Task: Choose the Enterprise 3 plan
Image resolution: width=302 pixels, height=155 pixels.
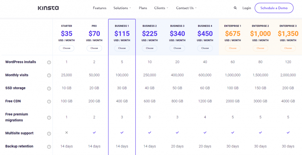Action: 288,48
